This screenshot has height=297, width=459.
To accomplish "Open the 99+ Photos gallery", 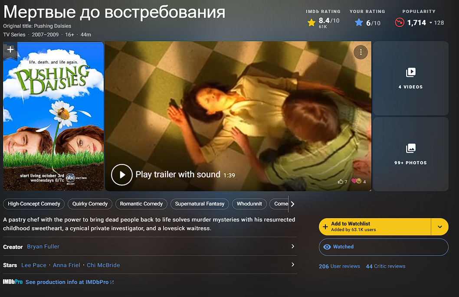I will (x=411, y=154).
